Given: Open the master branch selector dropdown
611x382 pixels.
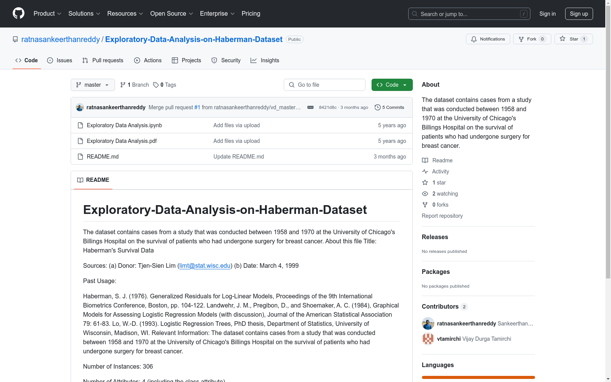Looking at the screenshot, I should coord(93,85).
